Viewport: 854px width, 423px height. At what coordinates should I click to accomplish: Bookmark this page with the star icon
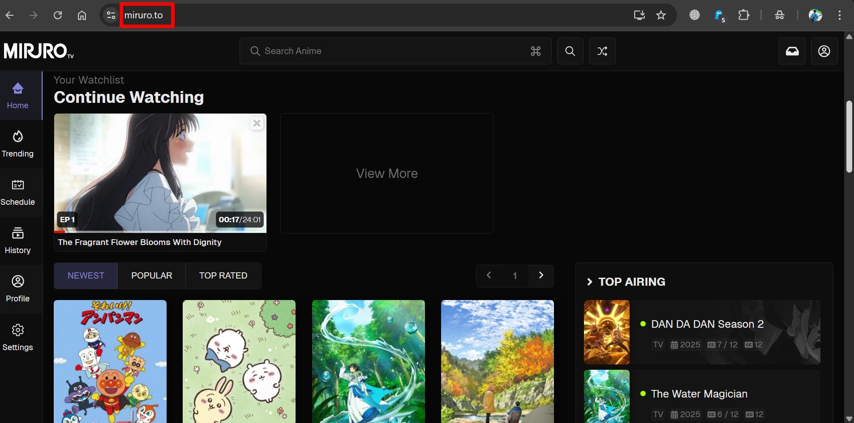(661, 15)
